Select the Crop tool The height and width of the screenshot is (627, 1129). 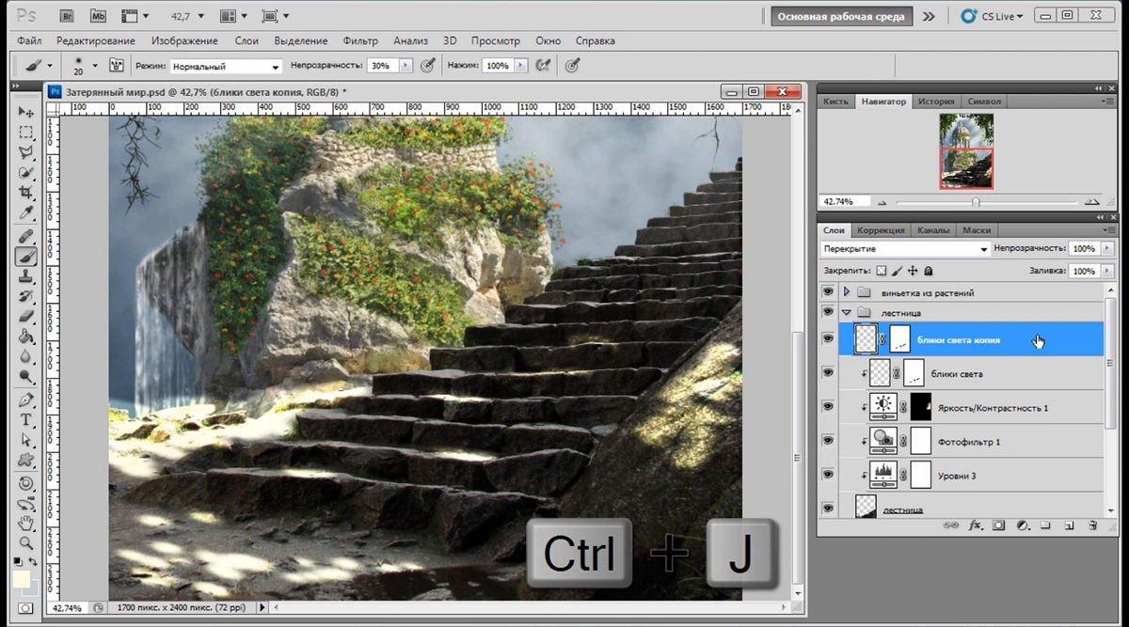coord(26,194)
